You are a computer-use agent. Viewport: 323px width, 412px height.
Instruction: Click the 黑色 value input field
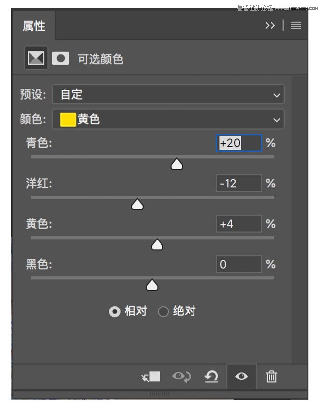[x=239, y=264]
